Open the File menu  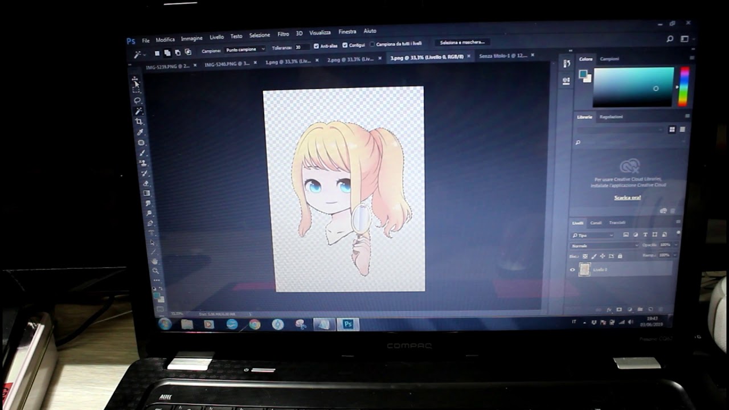point(146,40)
